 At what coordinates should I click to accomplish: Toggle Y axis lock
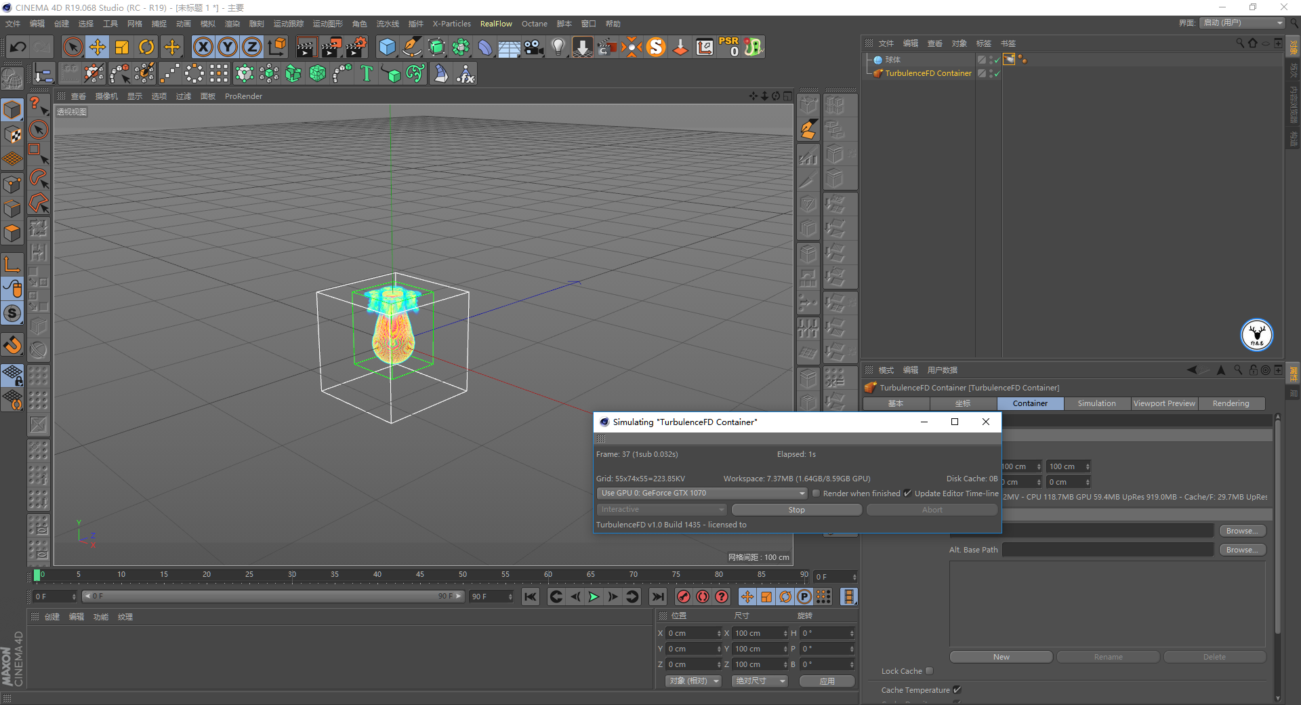(x=228, y=47)
